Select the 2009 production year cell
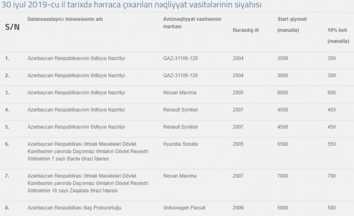The height and width of the screenshot is (216, 354). 238,207
